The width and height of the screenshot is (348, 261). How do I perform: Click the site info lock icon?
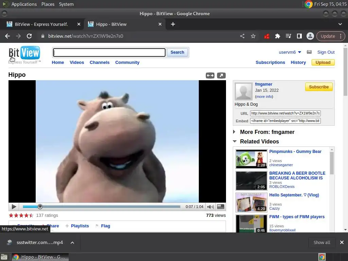(43, 36)
